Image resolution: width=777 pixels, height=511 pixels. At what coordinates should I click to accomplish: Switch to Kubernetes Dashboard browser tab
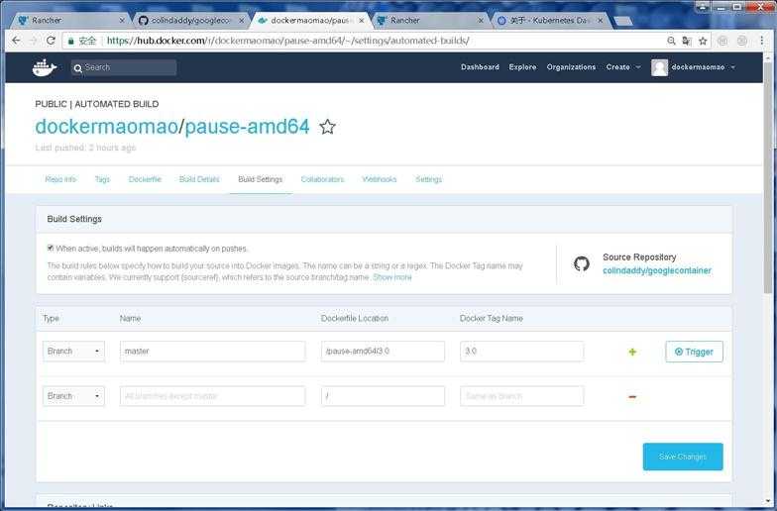(550, 20)
